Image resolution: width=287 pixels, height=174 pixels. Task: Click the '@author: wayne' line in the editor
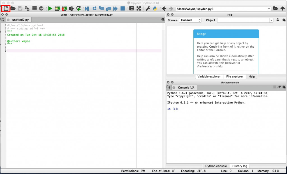(x=18, y=41)
